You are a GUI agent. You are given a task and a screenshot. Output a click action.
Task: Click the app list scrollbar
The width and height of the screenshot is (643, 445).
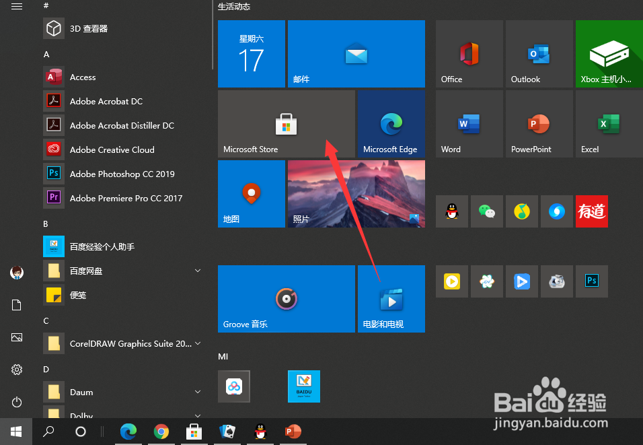tap(213, 35)
